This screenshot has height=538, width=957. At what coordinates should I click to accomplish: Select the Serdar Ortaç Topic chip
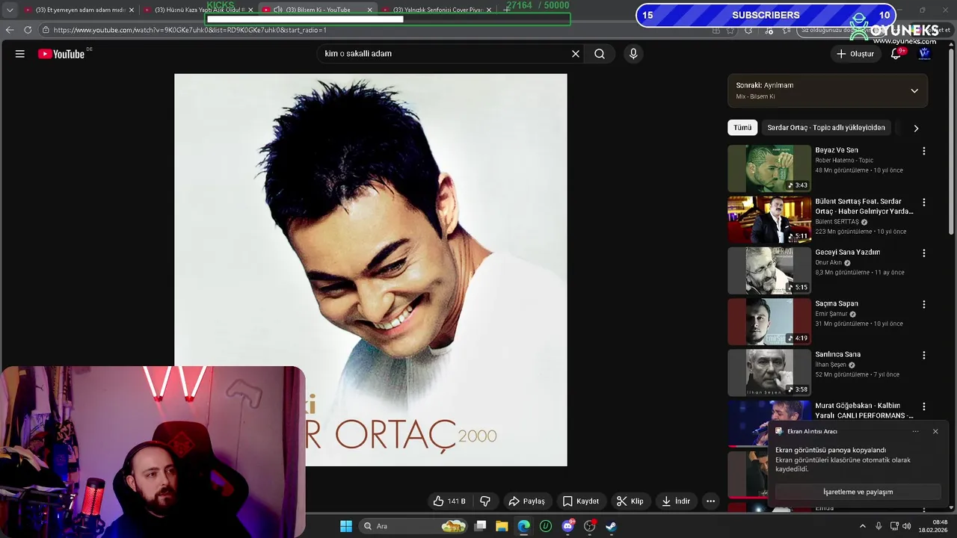pos(826,128)
